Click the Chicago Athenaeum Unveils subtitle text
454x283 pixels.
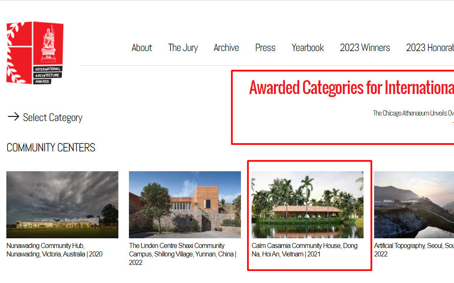pyautogui.click(x=413, y=113)
